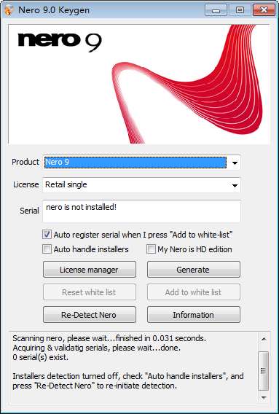
Task: Enable Auto handle installers checkbox
Action: click(x=47, y=249)
